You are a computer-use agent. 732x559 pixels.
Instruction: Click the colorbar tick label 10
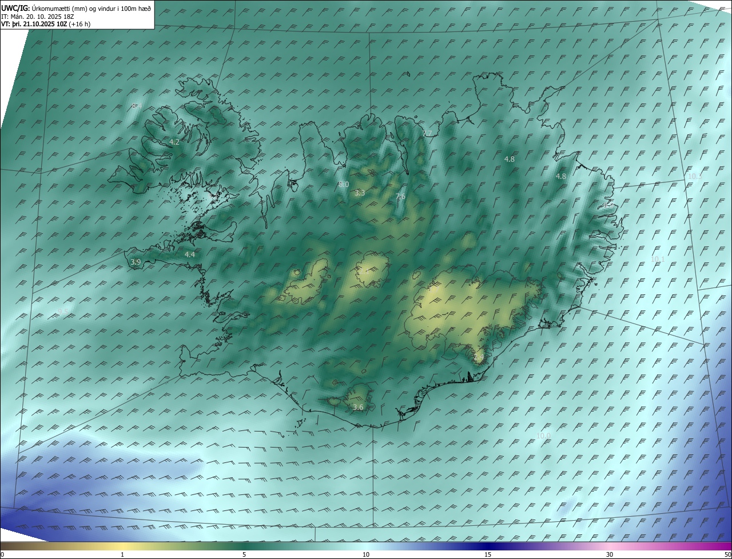pos(366,554)
